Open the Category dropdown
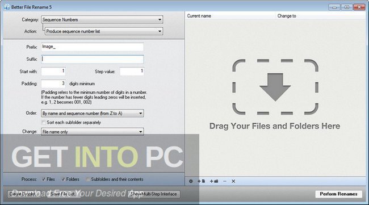This screenshot has height=205, width=369. (102, 19)
